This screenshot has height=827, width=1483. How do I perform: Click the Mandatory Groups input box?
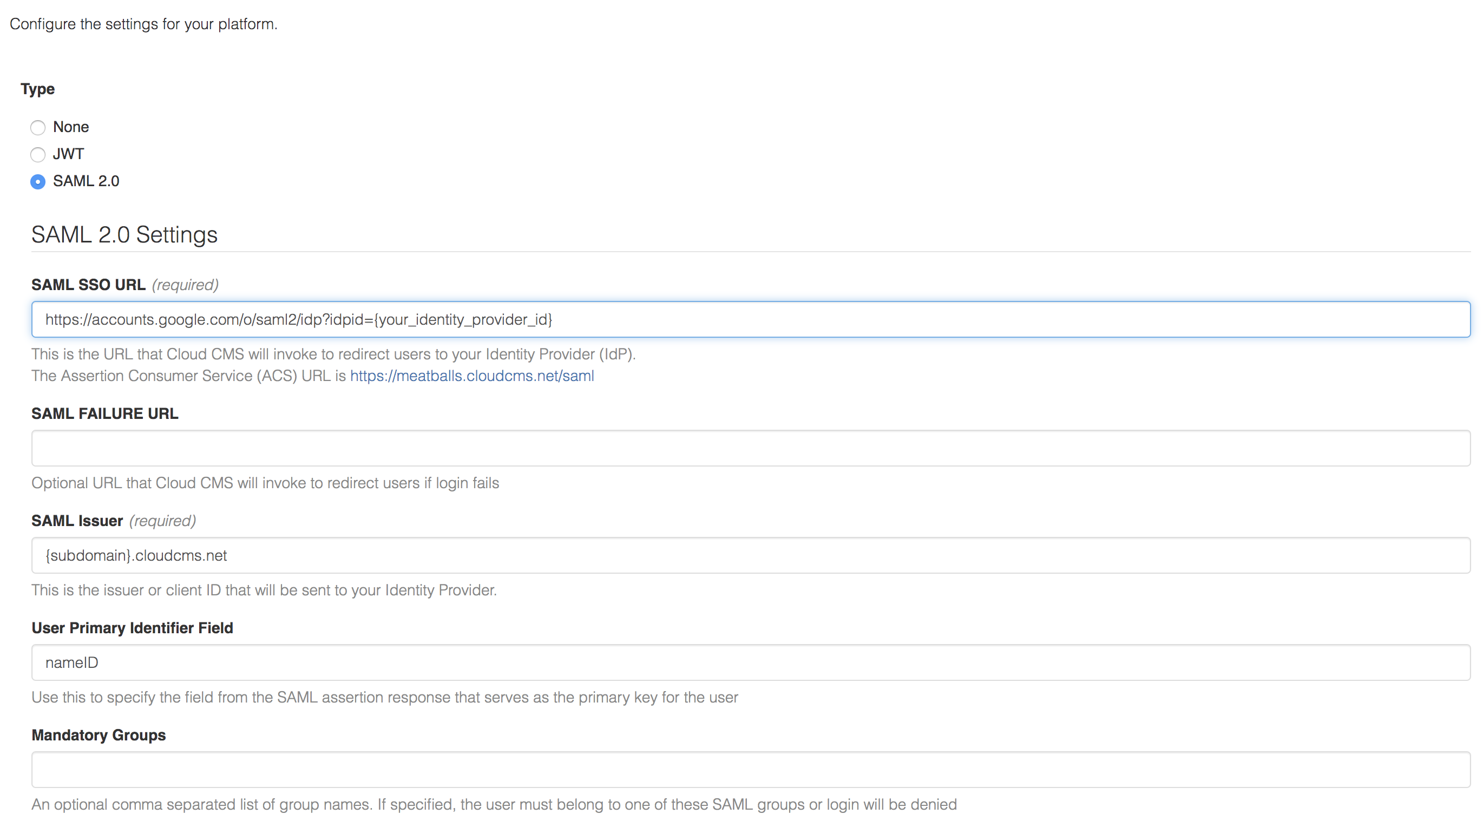750,770
